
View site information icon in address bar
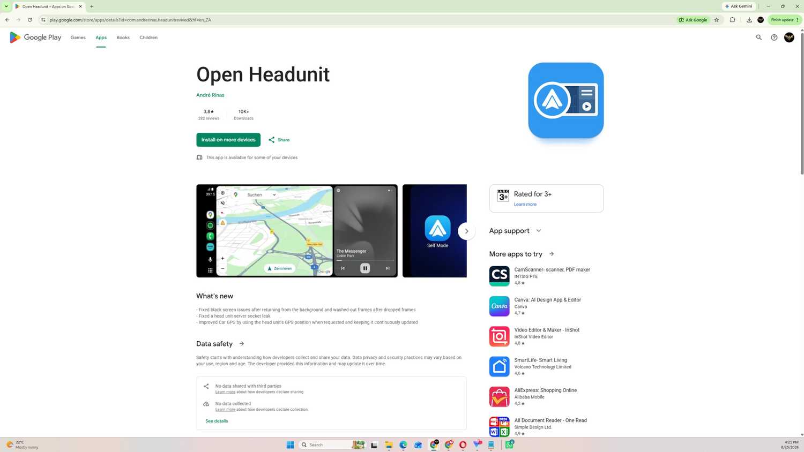(43, 20)
